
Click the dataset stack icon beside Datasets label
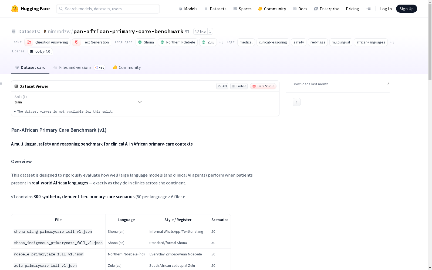[14, 32]
